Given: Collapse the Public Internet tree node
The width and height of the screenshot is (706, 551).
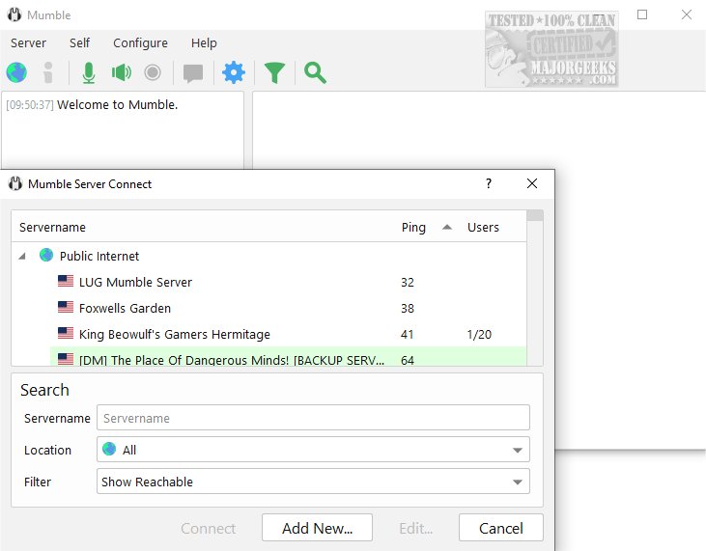Looking at the screenshot, I should tap(22, 257).
